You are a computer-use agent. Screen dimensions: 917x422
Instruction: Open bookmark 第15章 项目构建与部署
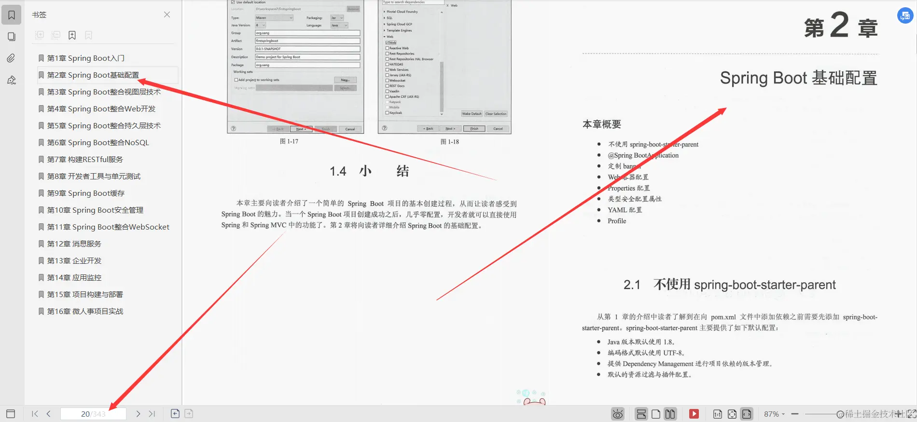[85, 294]
